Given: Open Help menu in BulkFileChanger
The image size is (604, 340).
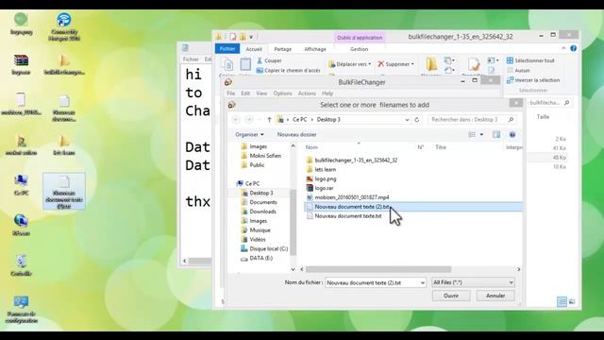Looking at the screenshot, I should [327, 93].
